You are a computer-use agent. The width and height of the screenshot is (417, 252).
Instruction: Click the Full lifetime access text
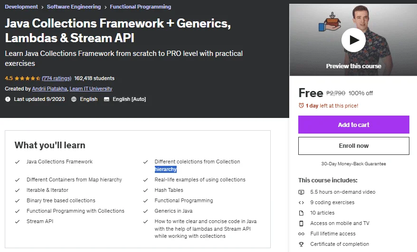332,234
